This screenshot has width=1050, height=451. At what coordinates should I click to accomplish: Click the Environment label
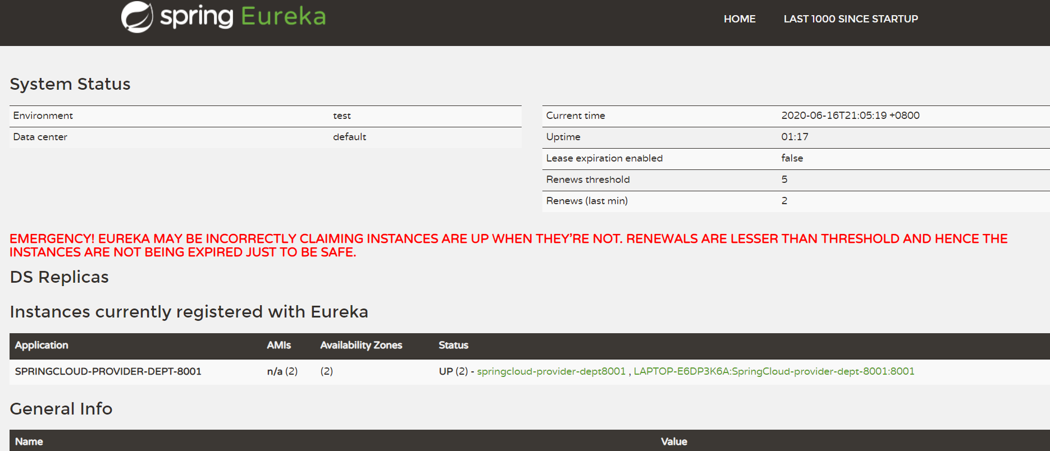tap(43, 116)
